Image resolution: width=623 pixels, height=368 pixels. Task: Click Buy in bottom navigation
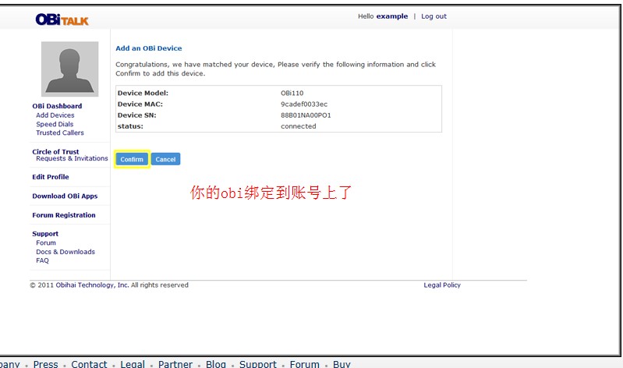[x=342, y=364]
